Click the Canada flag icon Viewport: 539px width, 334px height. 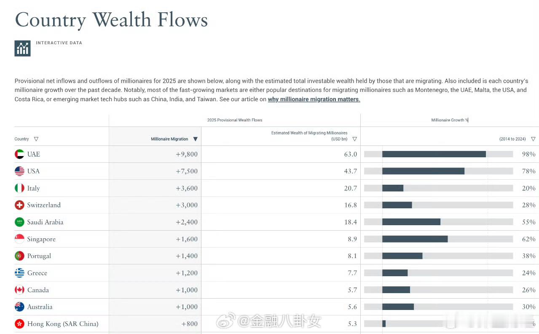pos(19,290)
